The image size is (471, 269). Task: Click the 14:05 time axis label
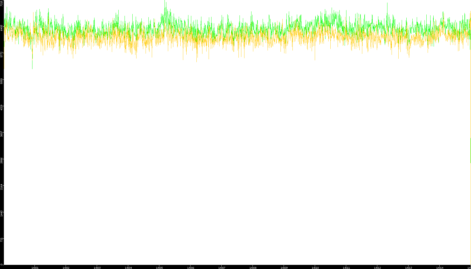(159, 268)
